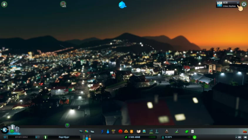Toggle the free camera button

[240, 137]
